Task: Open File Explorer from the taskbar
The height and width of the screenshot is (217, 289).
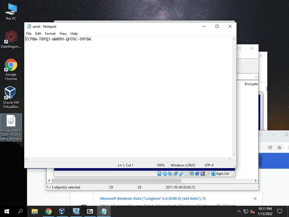Action: pos(34,211)
